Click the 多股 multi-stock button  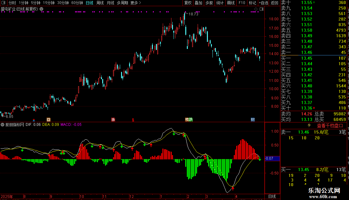[x=209, y=3]
